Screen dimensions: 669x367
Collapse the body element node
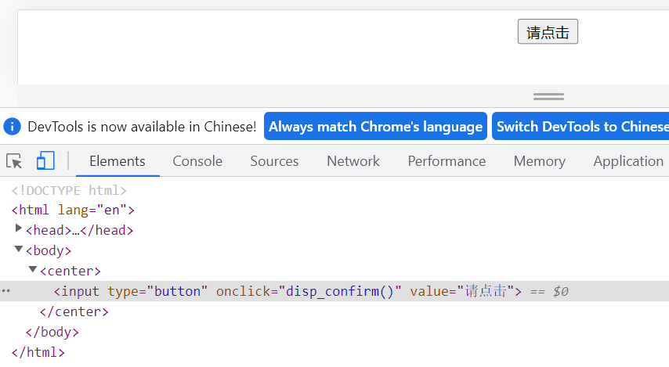tap(19, 250)
